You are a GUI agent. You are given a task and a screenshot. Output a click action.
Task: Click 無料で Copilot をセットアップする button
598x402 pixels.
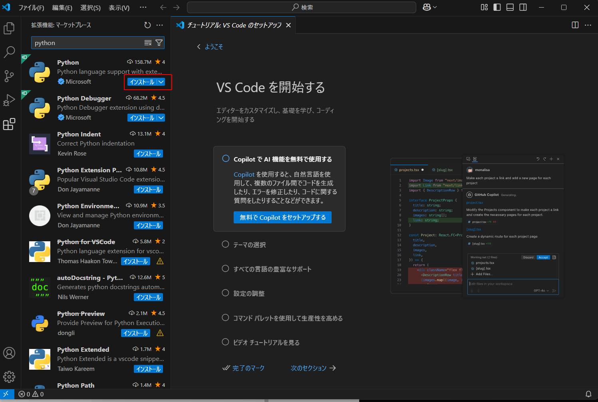click(282, 217)
